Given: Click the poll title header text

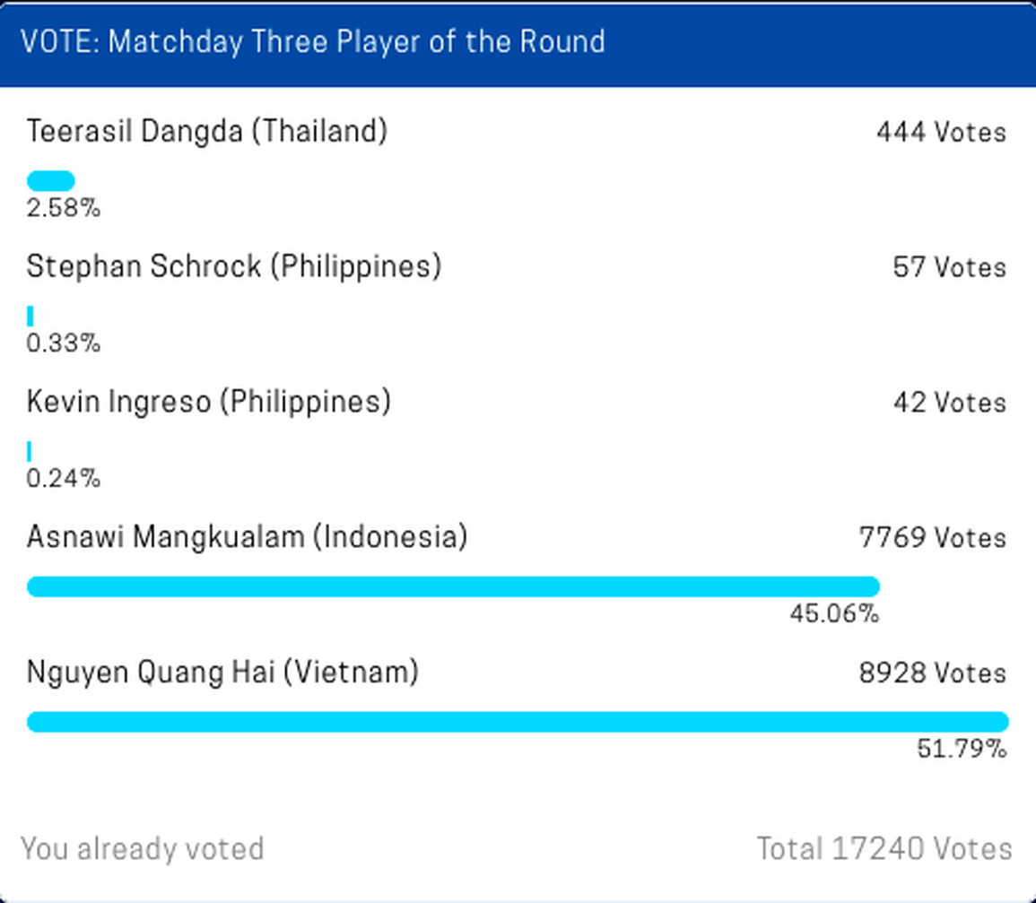Looking at the screenshot, I should [x=312, y=42].
